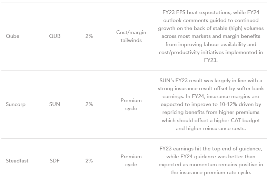The image size is (267, 180).
Task: Select Premium cycle in the Suncorp row
Action: point(131,104)
